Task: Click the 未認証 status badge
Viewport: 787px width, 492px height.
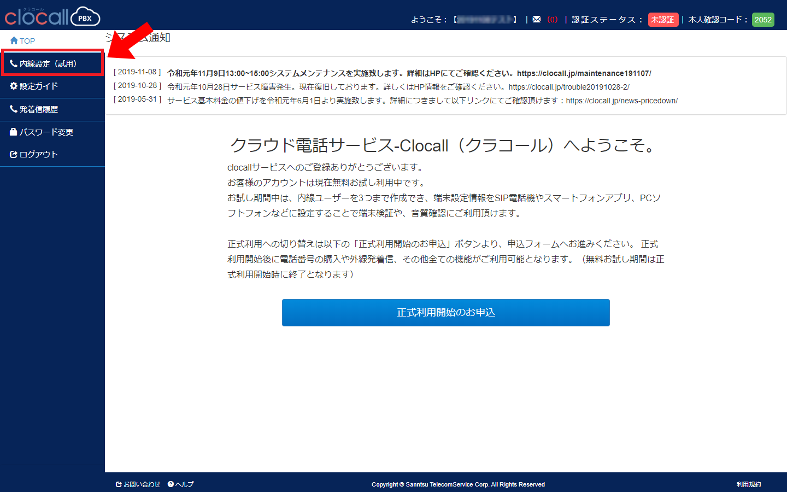Action: [663, 20]
